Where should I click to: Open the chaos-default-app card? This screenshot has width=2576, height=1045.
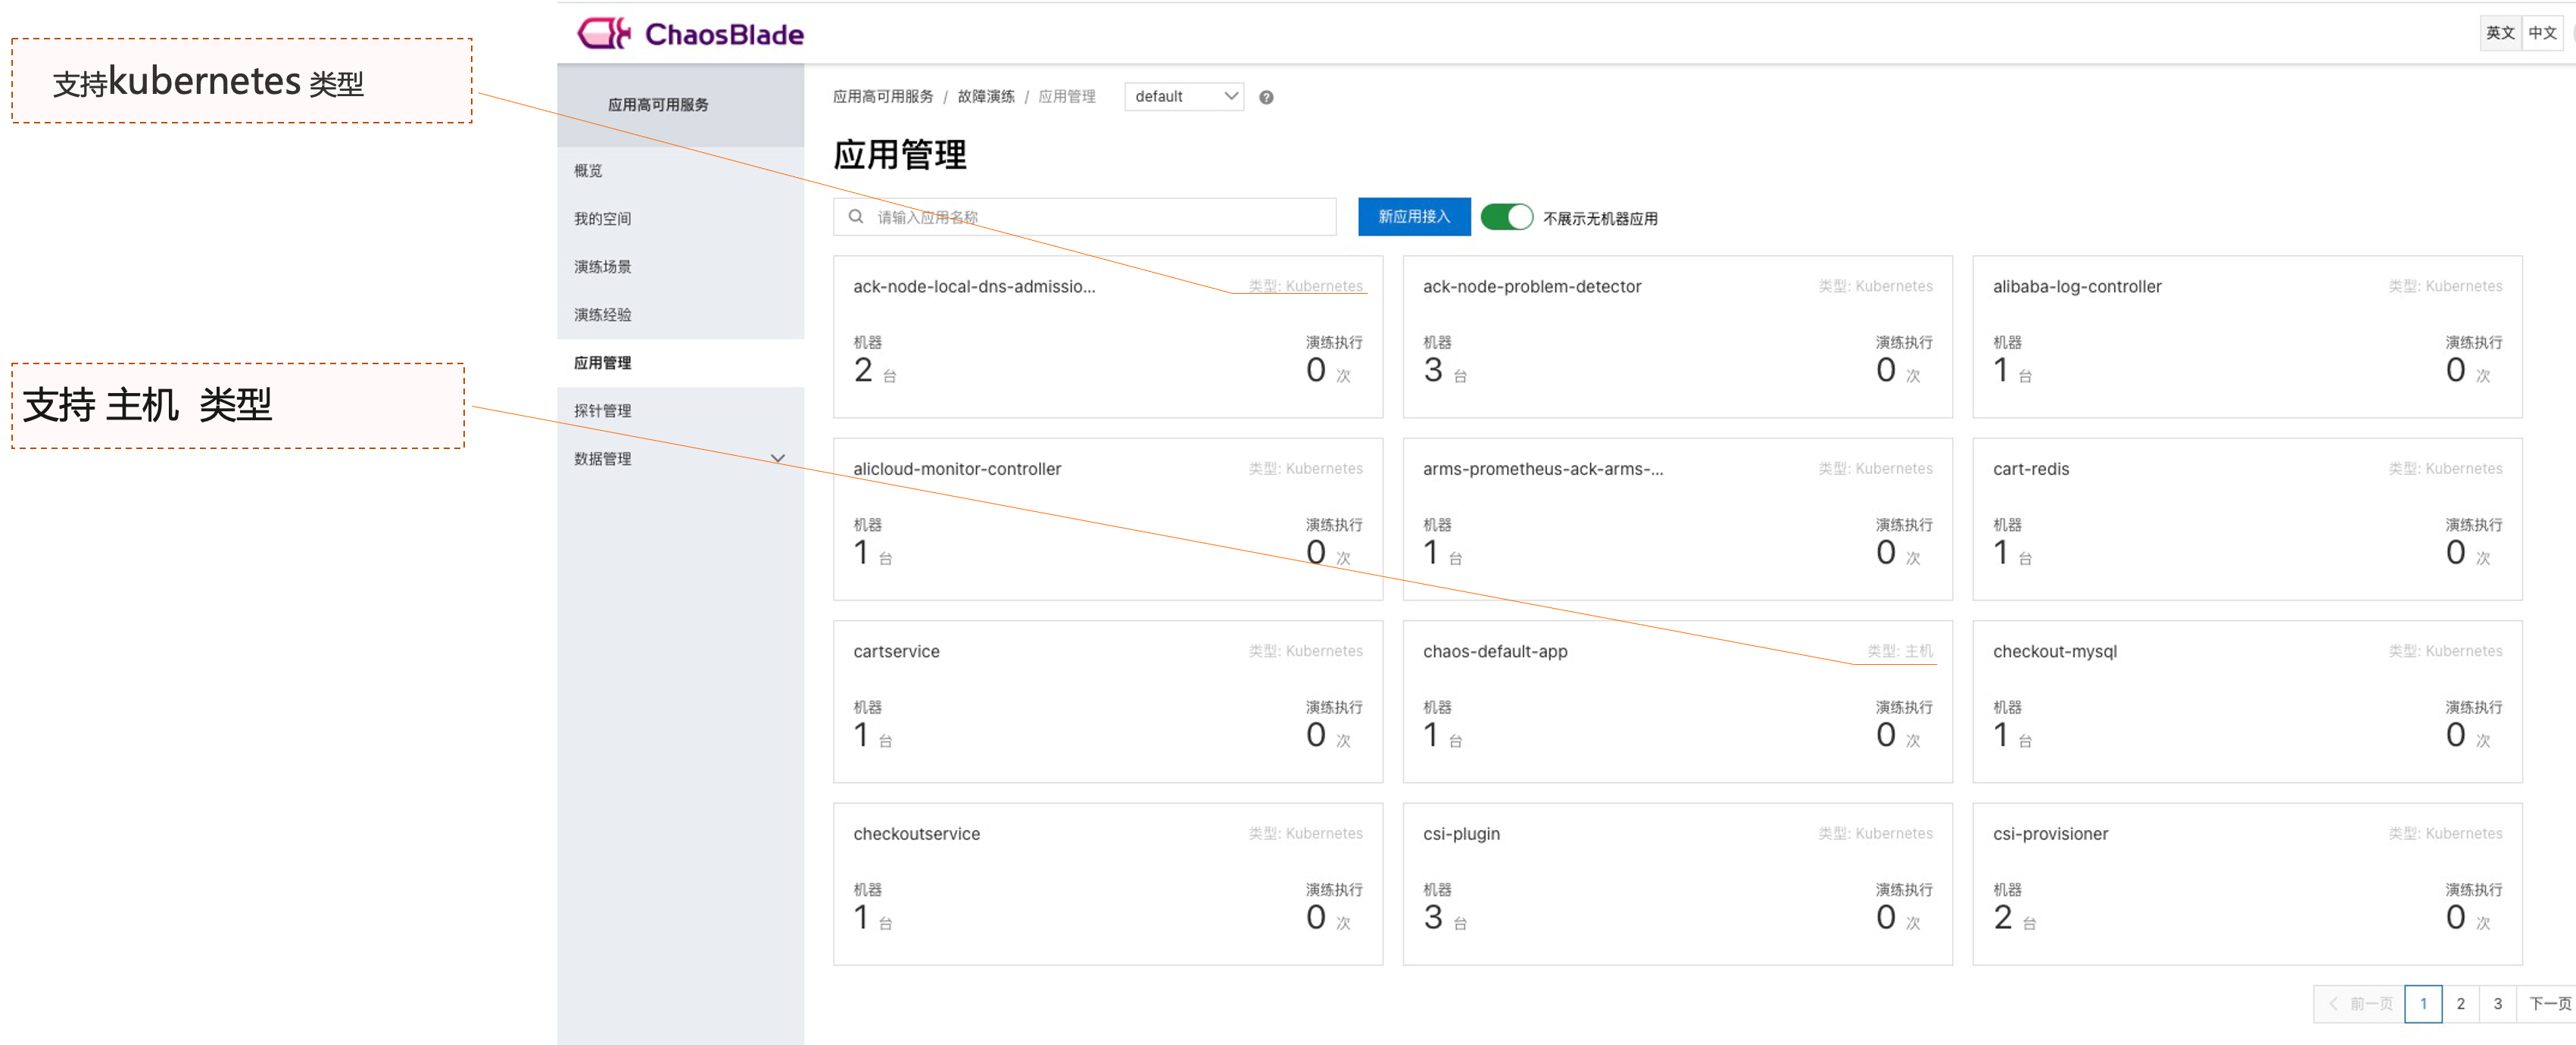(x=1676, y=700)
